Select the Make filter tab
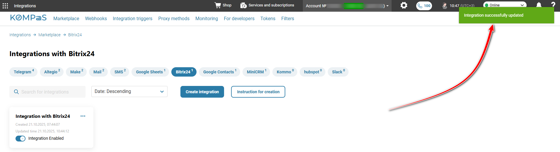Image resolution: width=560 pixels, height=152 pixels. (76, 72)
